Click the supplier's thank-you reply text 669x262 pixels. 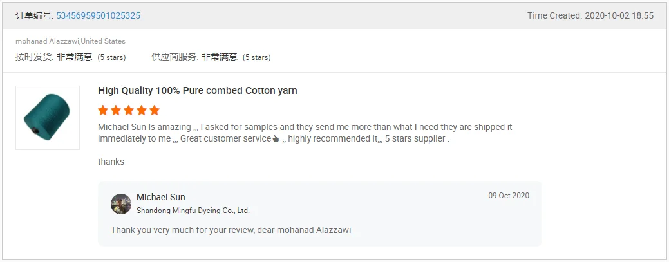pyautogui.click(x=231, y=230)
